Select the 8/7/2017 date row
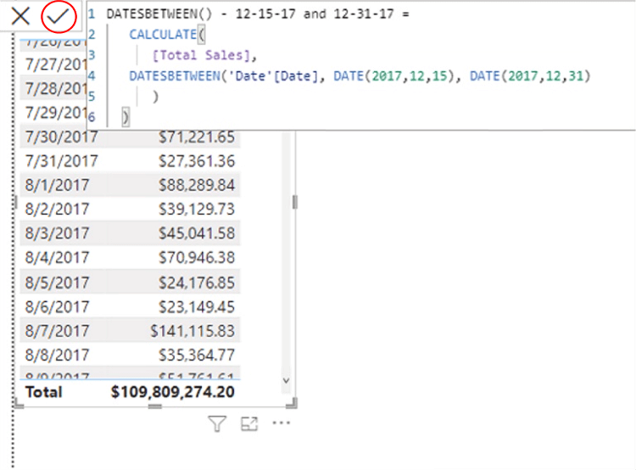636x470 pixels. point(57,331)
